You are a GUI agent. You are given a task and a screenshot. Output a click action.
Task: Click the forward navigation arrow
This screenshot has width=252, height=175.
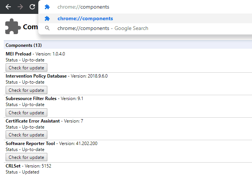(20, 7)
